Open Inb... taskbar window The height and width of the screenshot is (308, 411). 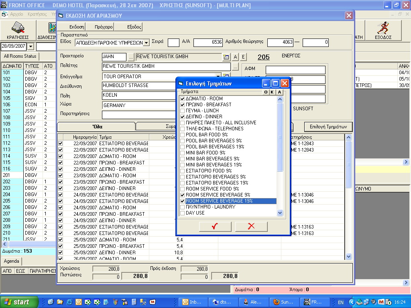click(193, 302)
